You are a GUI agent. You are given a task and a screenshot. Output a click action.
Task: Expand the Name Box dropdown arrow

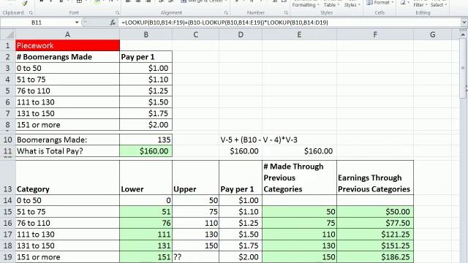(x=77, y=23)
